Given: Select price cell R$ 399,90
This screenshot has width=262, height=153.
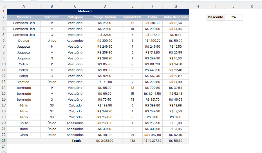Looking at the screenshot, I should pyautogui.click(x=105, y=41).
